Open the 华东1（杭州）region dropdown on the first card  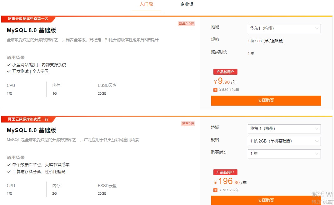click(284, 28)
